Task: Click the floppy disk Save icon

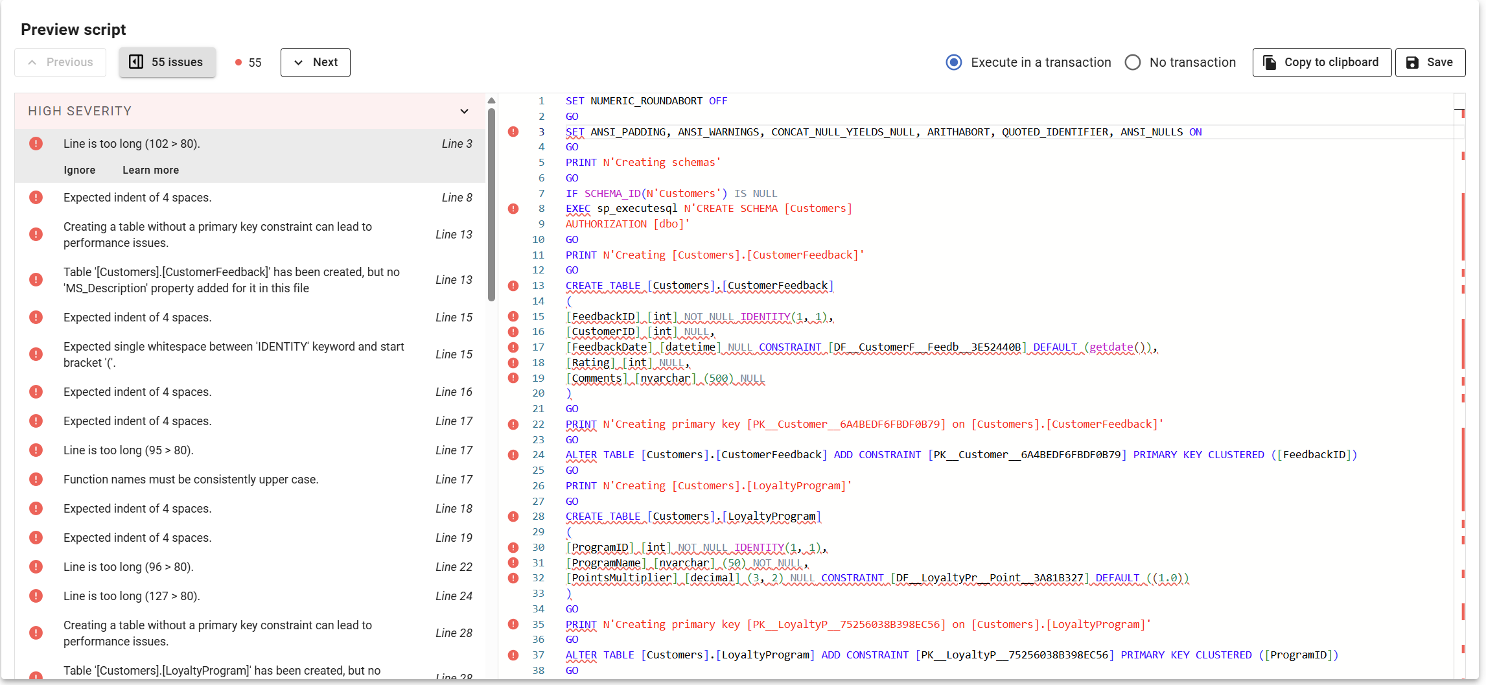Action: [1412, 62]
